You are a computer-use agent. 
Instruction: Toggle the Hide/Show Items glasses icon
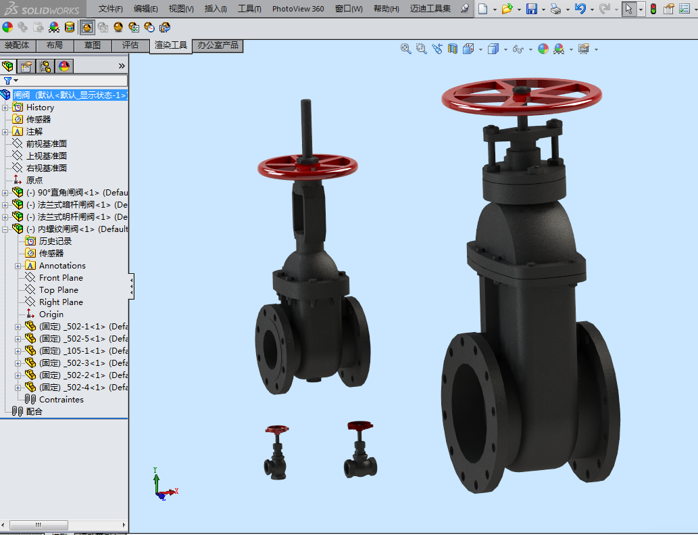pos(518,49)
